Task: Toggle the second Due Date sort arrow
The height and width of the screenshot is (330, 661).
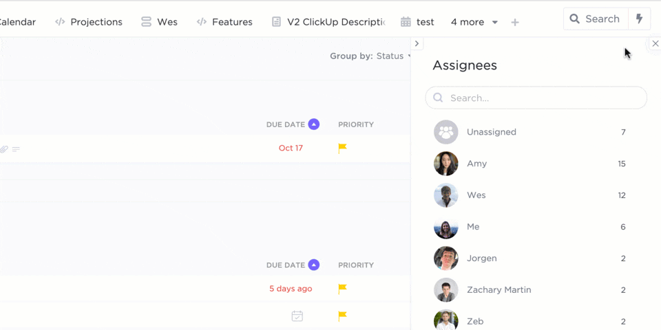Action: pyautogui.click(x=314, y=265)
